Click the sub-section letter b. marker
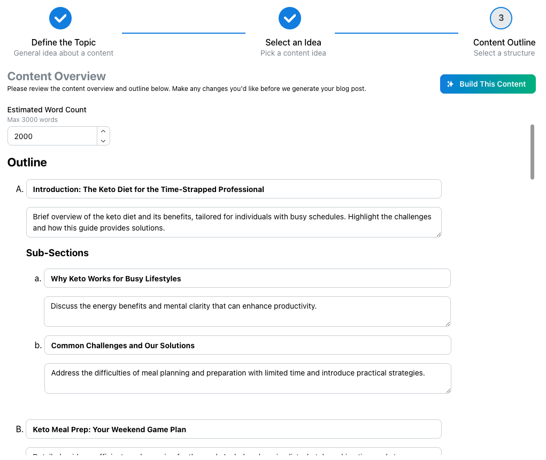The width and height of the screenshot is (546, 460). (39, 345)
